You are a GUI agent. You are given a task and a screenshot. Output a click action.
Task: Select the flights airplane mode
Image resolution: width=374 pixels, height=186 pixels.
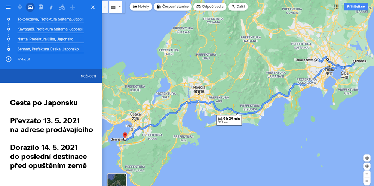click(72, 7)
